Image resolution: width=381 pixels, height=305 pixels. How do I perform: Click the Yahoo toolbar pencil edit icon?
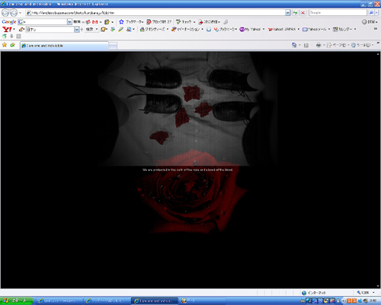[21, 29]
